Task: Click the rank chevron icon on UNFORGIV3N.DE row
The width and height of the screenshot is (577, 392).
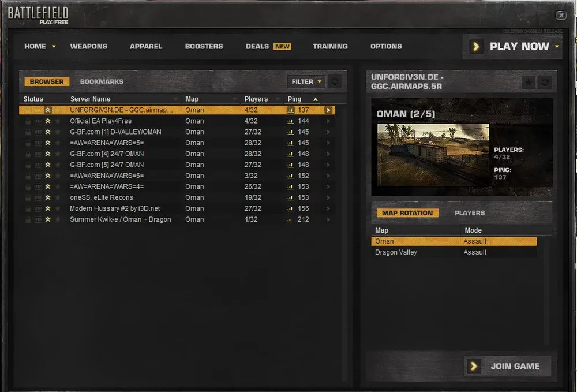Action: click(x=48, y=110)
